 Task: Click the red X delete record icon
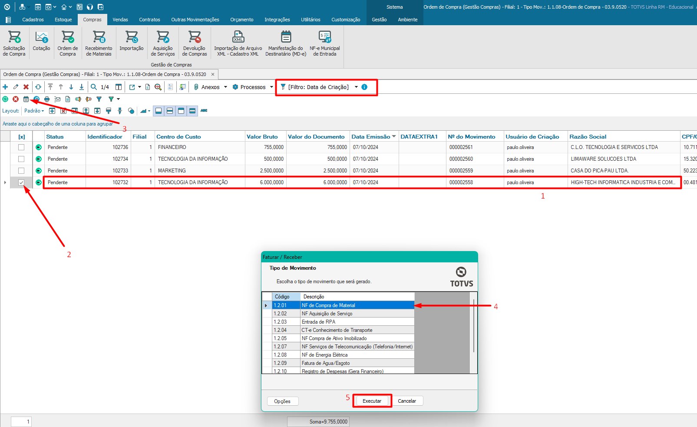point(26,87)
